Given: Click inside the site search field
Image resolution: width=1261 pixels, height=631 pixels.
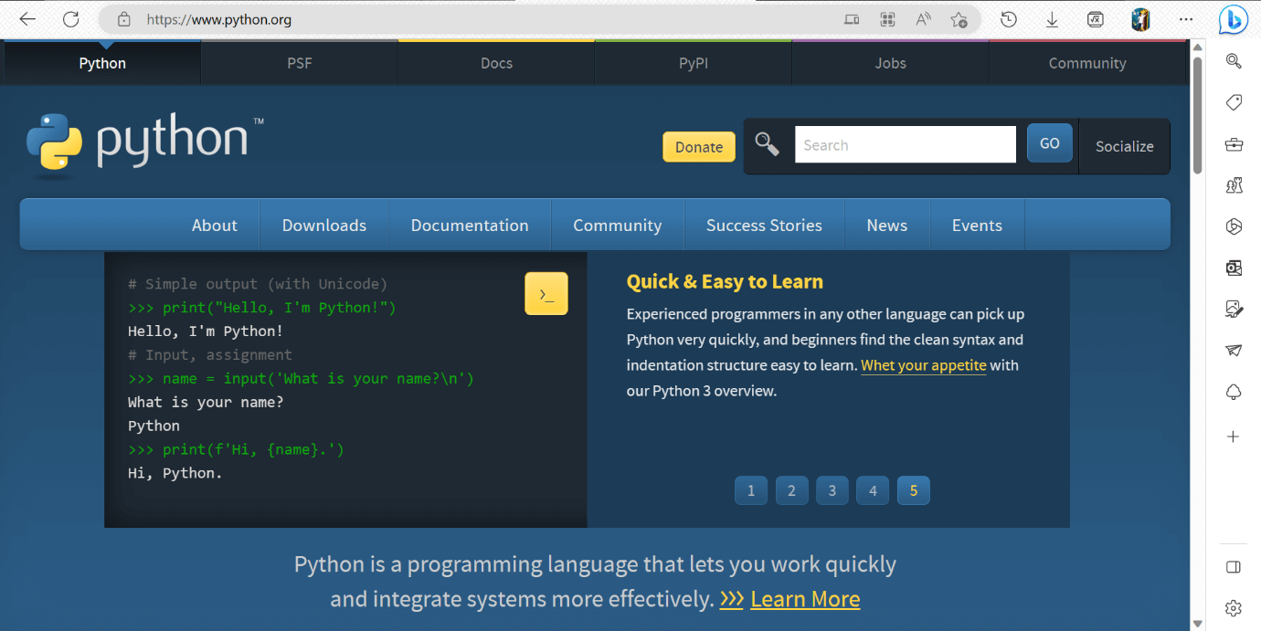Looking at the screenshot, I should (905, 143).
